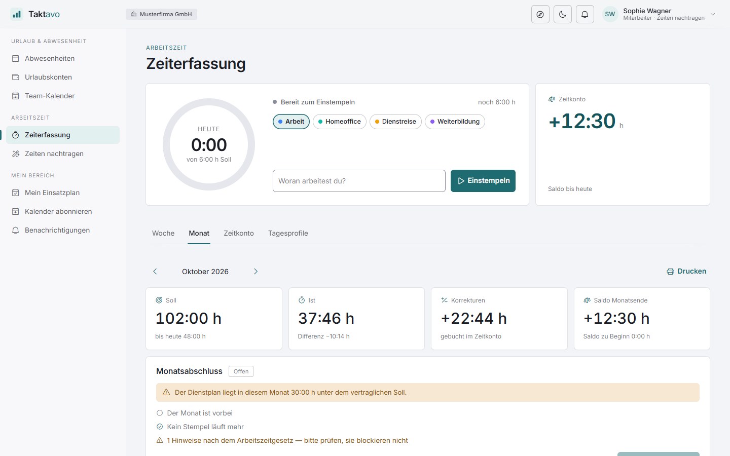Click the 'Differenz −10:14 h' text
The width and height of the screenshot is (730, 456).
(324, 336)
